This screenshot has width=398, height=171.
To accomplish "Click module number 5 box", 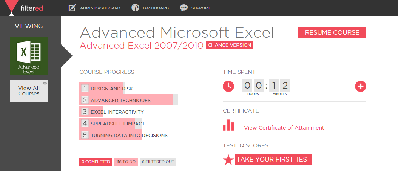I will 85,135.
